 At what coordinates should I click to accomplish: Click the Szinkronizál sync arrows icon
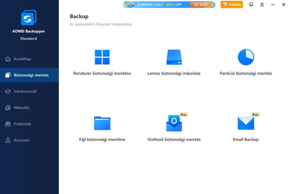8,91
